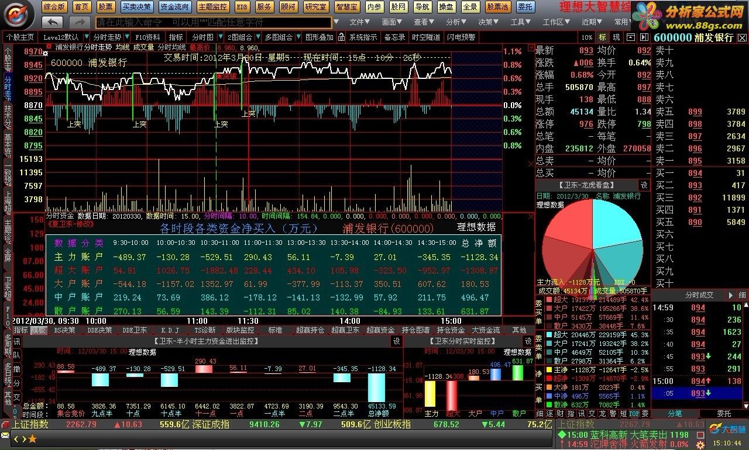Screen dimensions: 749x450
Task: Expand the 分时图 dropdown
Action: coord(221,37)
